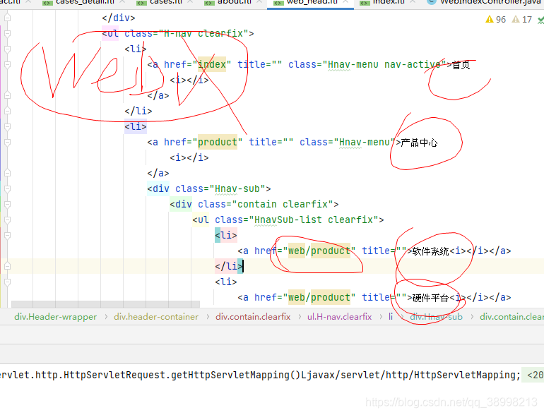Fold the li block containing 软件系统 link
The height and width of the screenshot is (415, 544).
pyautogui.click(x=7, y=236)
